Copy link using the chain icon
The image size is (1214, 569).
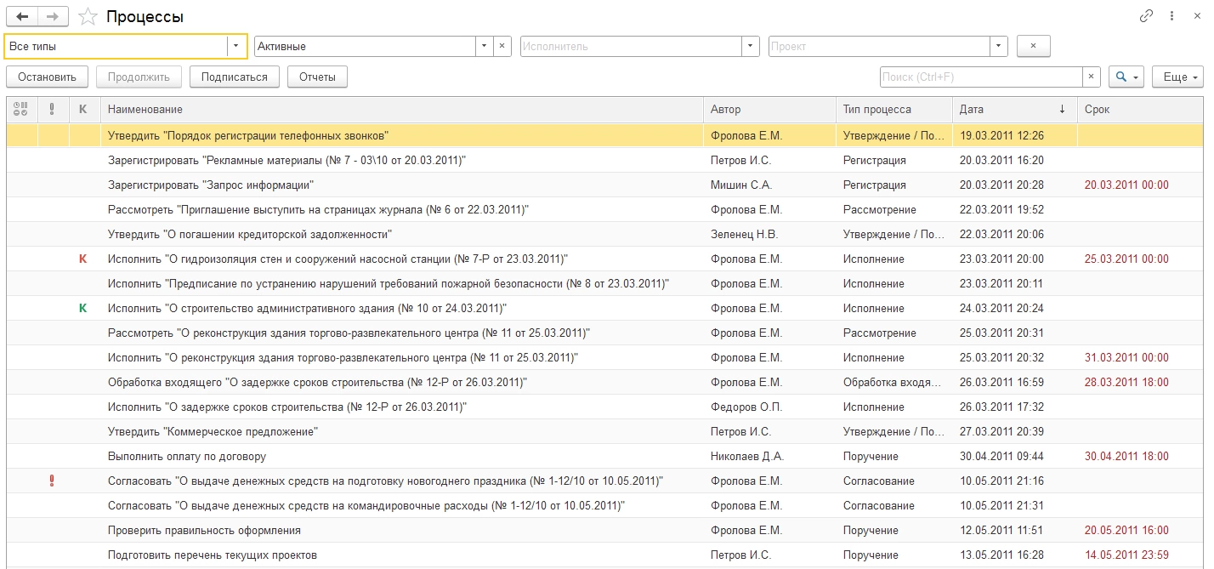tap(1147, 16)
